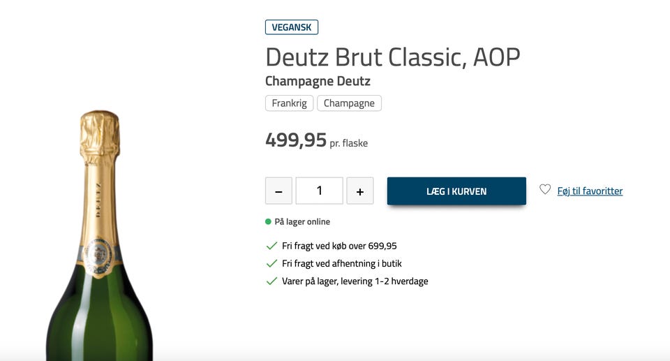670x361 pixels.
Task: Click the VEGANSK badge
Action: click(x=292, y=27)
